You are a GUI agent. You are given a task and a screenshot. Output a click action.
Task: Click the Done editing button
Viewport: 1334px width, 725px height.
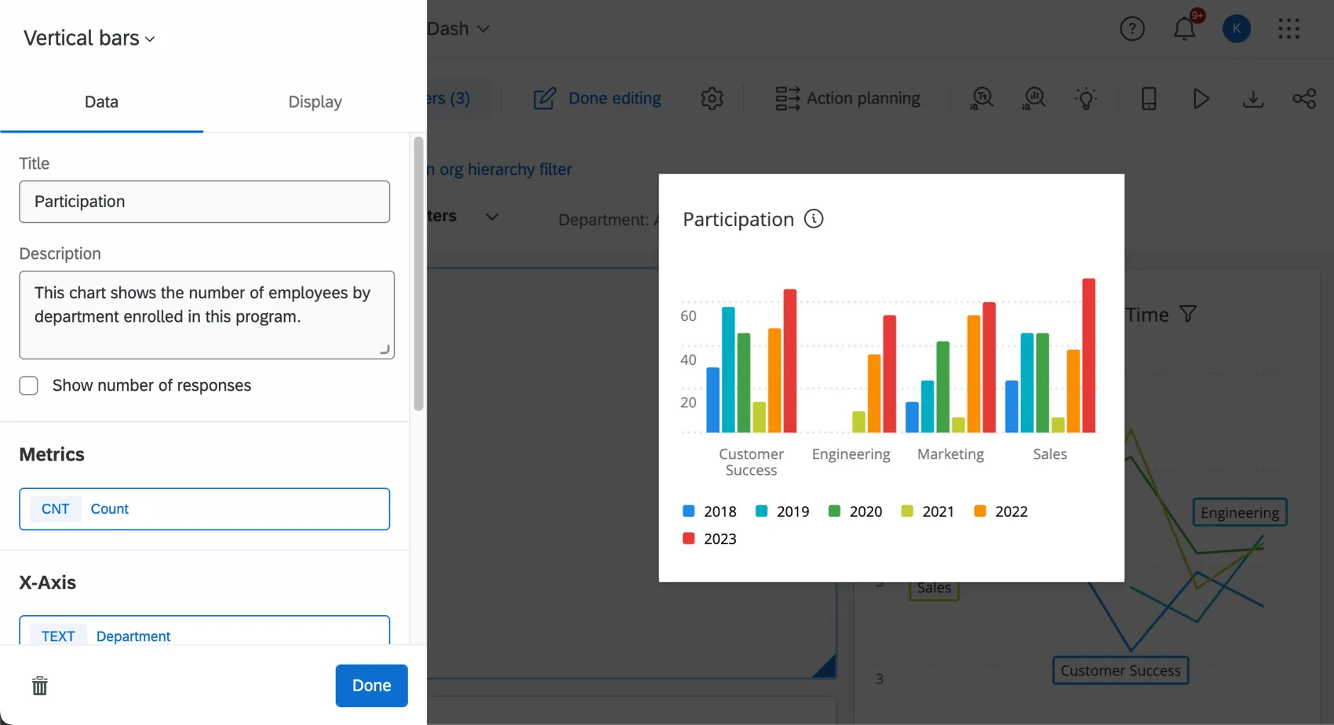coord(597,98)
